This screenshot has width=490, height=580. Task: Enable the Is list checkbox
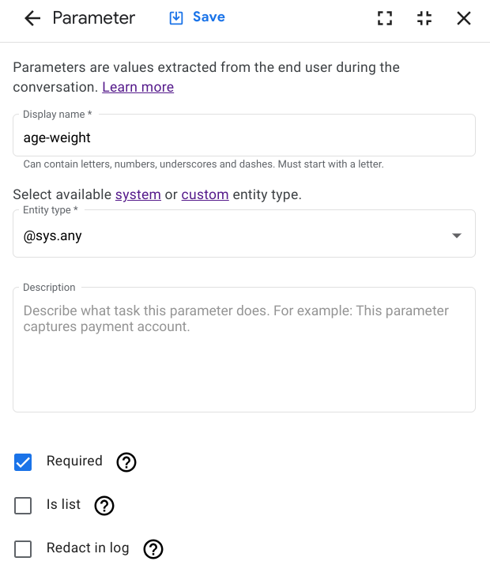coord(23,506)
